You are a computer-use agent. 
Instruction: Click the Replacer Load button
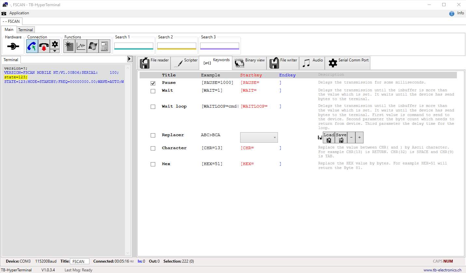pyautogui.click(x=329, y=137)
